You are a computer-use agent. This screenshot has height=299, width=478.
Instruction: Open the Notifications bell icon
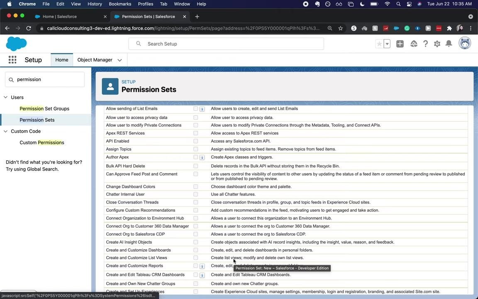449,44
